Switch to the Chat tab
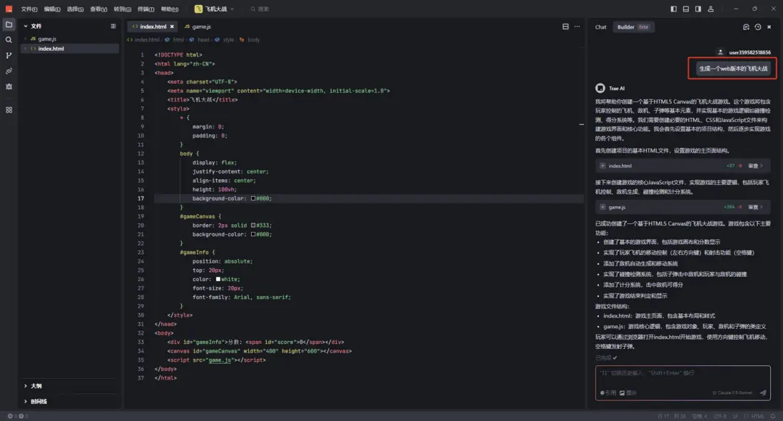This screenshot has width=783, height=421. (x=600, y=27)
